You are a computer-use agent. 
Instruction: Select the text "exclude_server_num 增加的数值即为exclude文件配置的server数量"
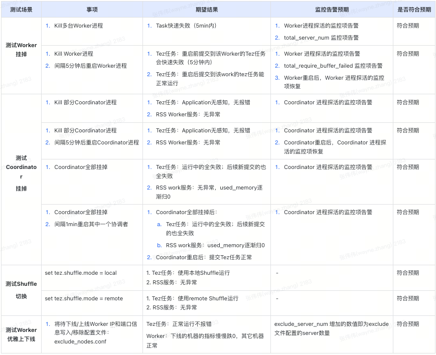[x=332, y=328]
